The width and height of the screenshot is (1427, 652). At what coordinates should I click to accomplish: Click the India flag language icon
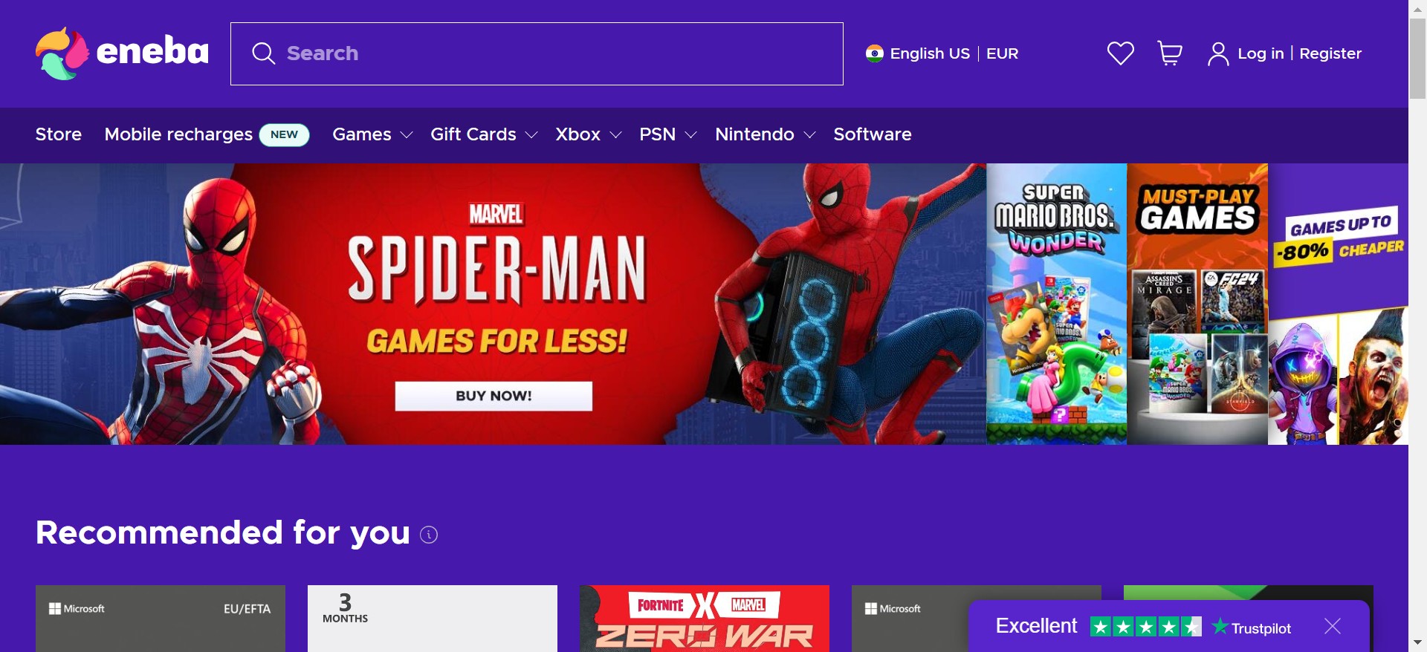tap(874, 53)
